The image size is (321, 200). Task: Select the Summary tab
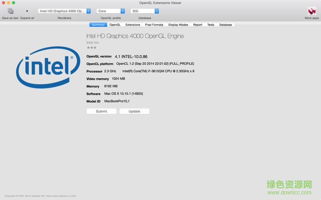98,25
